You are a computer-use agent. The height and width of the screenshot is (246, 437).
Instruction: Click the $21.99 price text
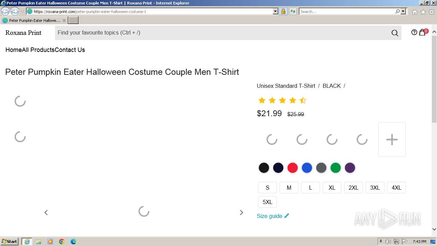pyautogui.click(x=269, y=113)
